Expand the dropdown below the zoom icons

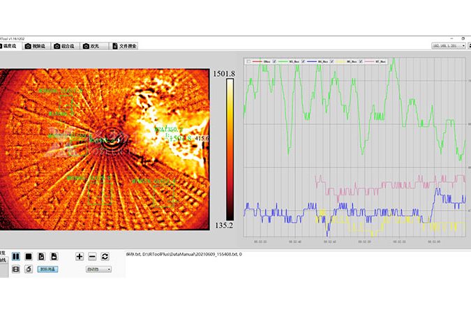click(x=98, y=269)
